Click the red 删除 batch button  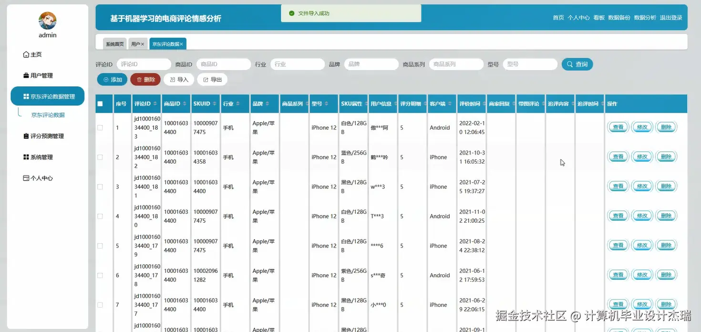[x=145, y=80]
